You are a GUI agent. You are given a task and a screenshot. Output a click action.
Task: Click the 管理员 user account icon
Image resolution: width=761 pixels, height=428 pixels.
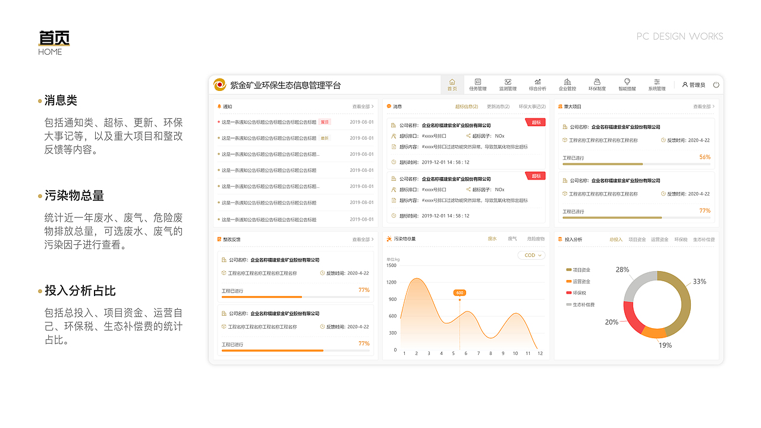tap(685, 85)
